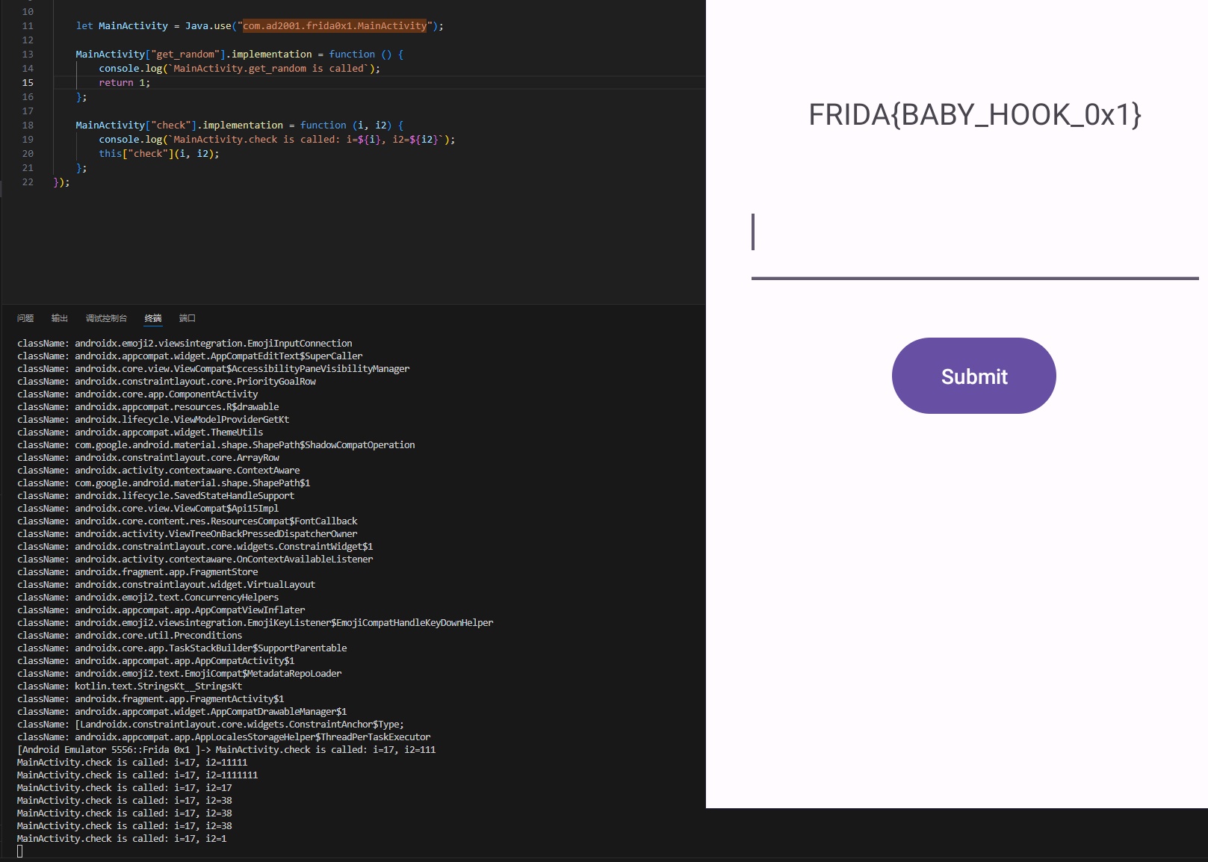Place cursor on the "return 1;" statement
This screenshot has height=862, width=1208.
pyautogui.click(x=124, y=83)
